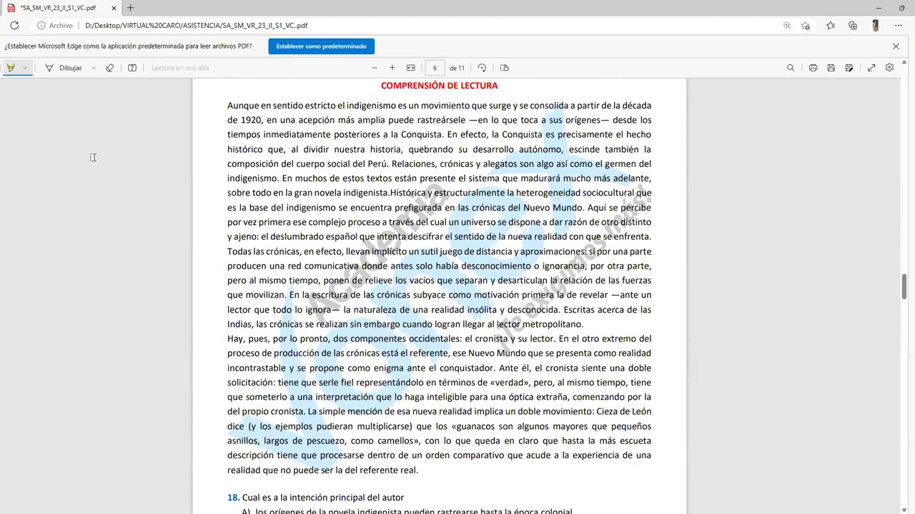
Task: Rotate the PDF page
Action: [x=482, y=68]
